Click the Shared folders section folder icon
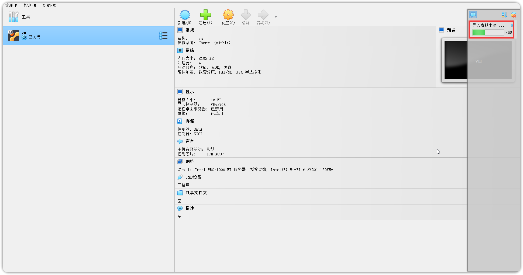 click(x=180, y=193)
